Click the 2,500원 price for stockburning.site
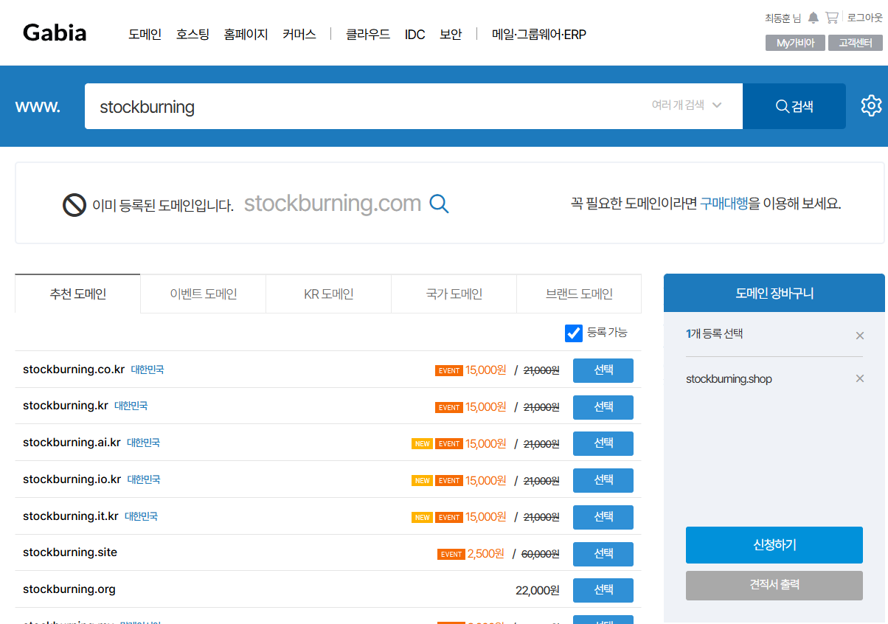 coord(486,554)
